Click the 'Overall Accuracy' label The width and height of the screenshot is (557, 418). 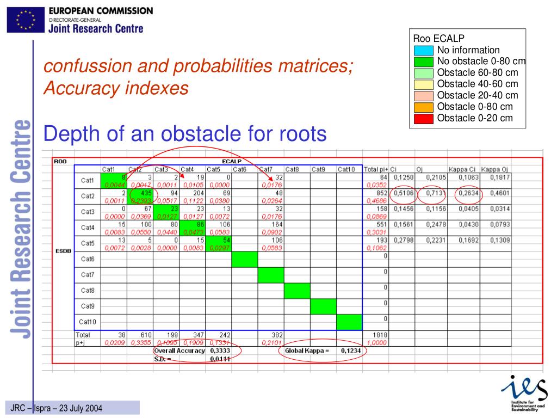pyautogui.click(x=180, y=351)
